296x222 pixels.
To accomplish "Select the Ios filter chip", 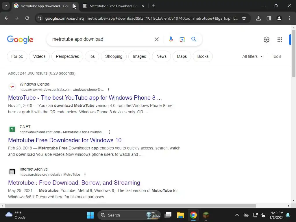I will (92, 56).
